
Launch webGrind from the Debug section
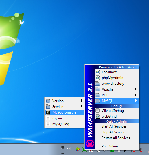pyautogui.click(x=117, y=117)
